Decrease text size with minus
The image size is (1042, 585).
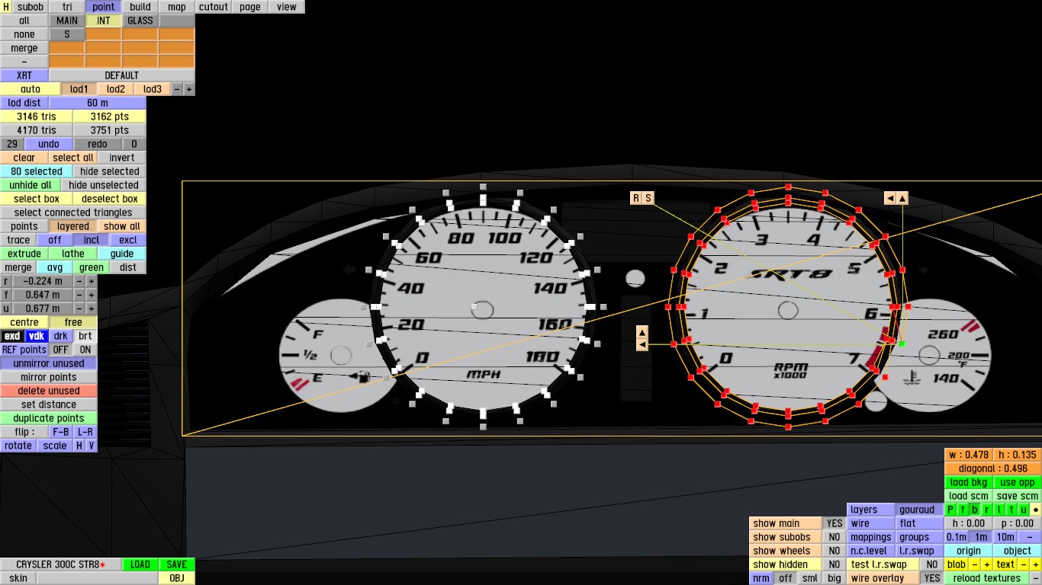tap(1024, 564)
